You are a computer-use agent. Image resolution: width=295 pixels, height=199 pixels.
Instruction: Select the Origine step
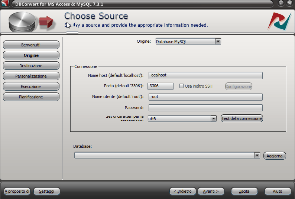pyautogui.click(x=31, y=55)
